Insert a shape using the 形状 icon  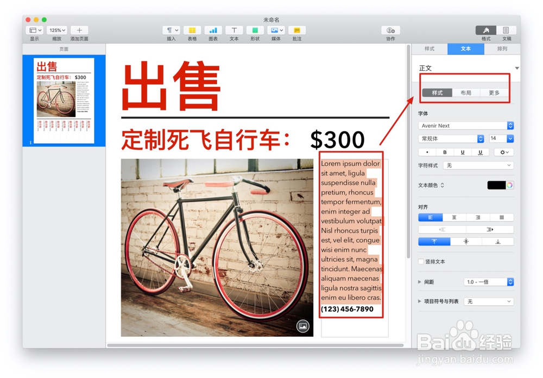coord(254,30)
